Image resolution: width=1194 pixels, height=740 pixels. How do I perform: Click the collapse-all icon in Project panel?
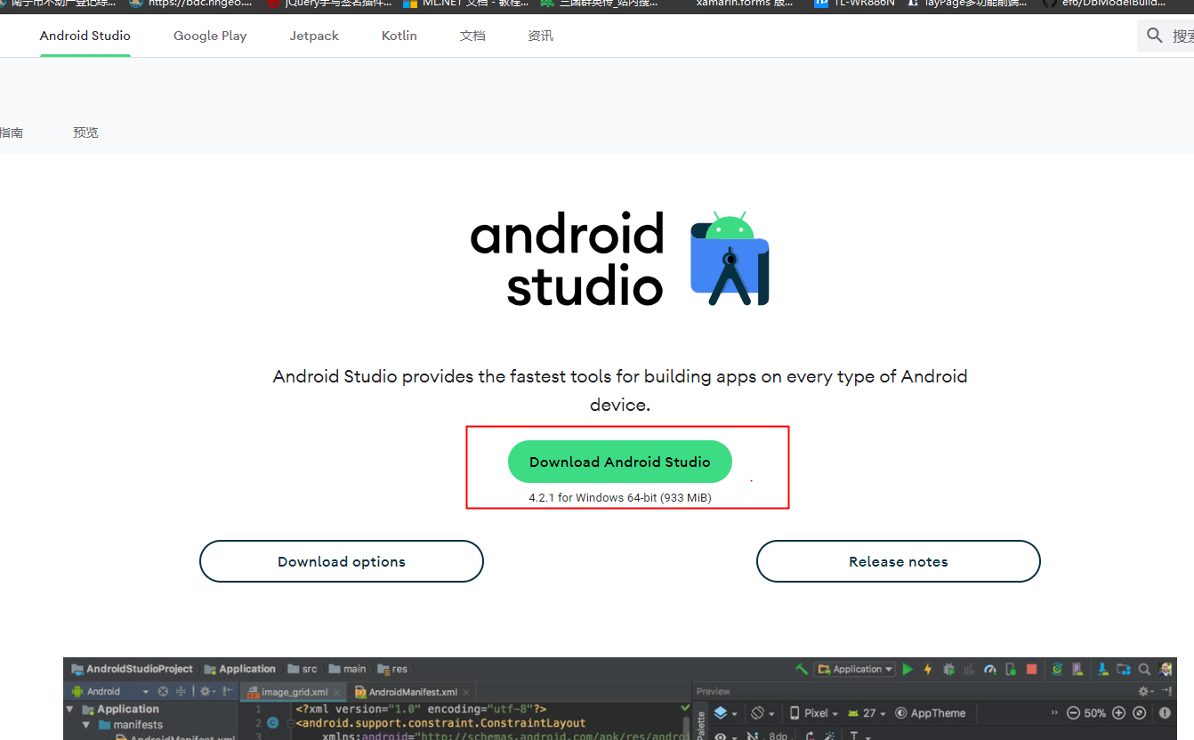point(182,691)
